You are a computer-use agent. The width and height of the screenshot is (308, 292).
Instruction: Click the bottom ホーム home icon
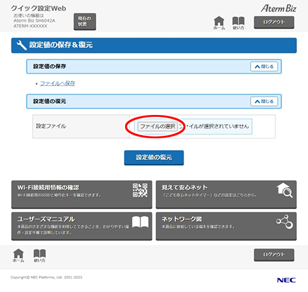18,256
